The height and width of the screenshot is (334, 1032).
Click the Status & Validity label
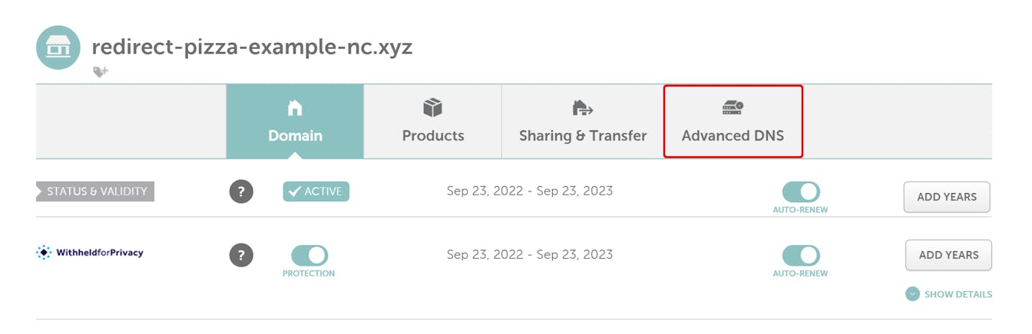point(96,192)
